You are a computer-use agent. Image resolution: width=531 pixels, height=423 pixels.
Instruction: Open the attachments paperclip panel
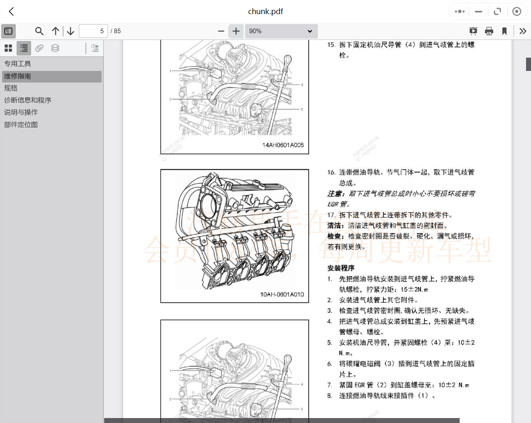[39, 48]
